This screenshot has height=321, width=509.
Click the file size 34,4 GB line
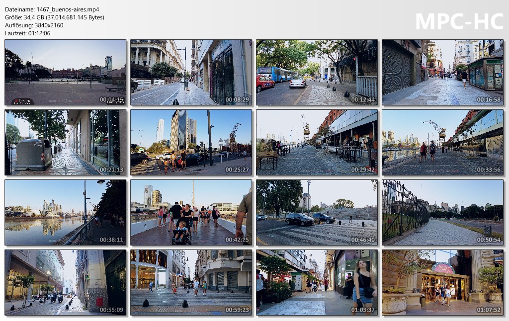tap(55, 17)
